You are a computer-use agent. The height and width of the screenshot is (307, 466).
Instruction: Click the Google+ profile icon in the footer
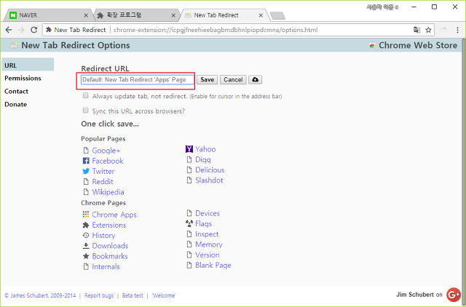[454, 295]
